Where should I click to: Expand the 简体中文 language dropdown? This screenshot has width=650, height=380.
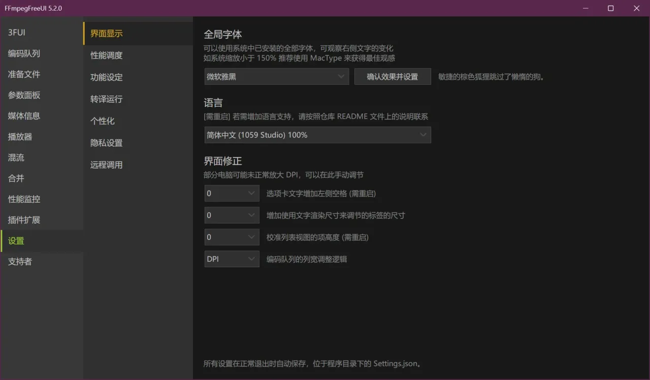point(317,135)
